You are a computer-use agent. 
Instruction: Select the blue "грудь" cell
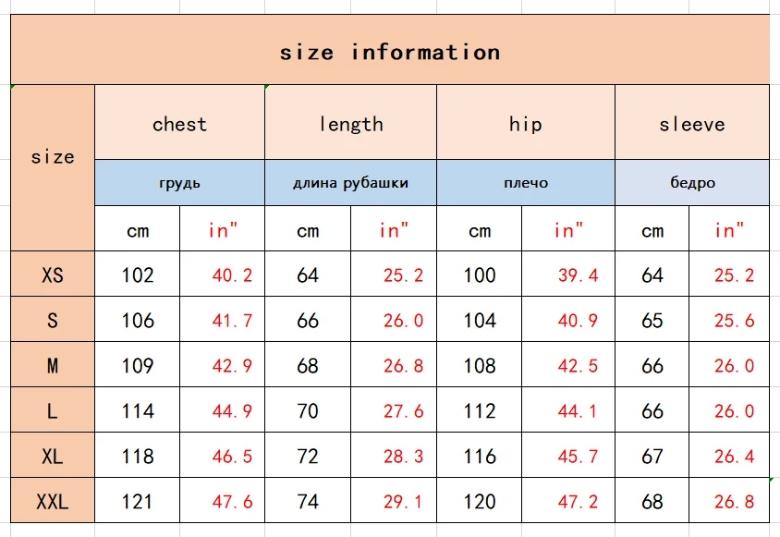(x=179, y=183)
